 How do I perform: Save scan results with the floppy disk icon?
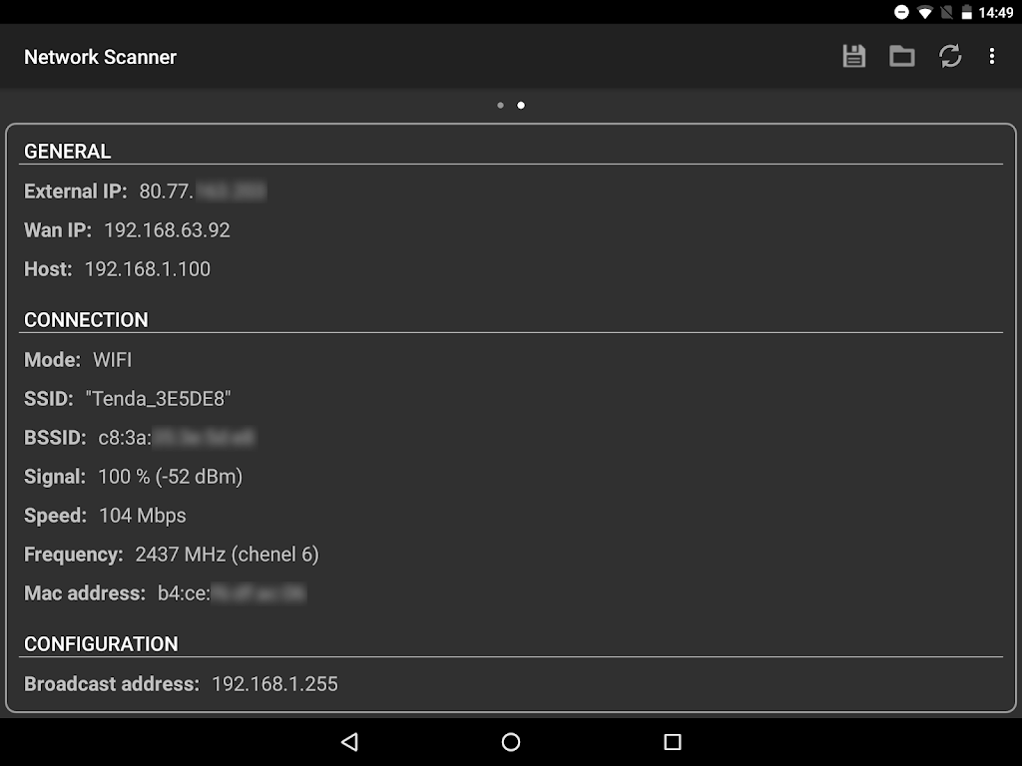(853, 57)
